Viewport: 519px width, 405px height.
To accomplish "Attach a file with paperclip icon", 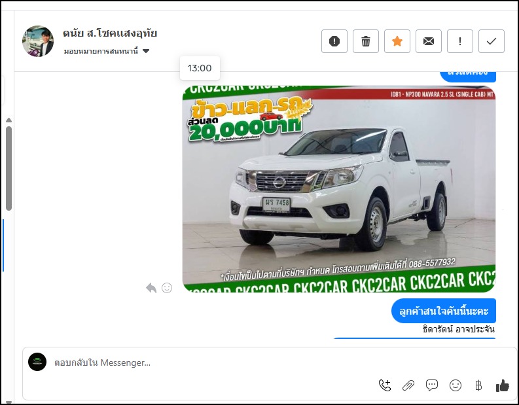I will tap(408, 385).
